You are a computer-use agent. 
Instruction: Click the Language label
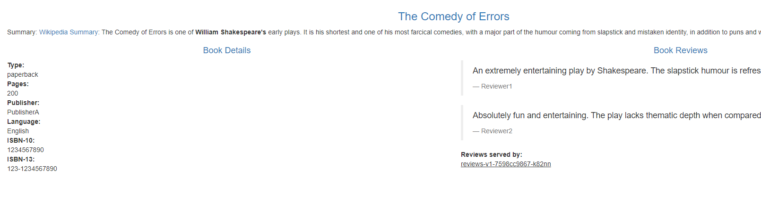[24, 121]
